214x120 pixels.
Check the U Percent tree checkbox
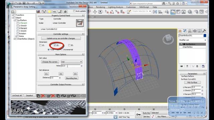[x=18, y=23]
